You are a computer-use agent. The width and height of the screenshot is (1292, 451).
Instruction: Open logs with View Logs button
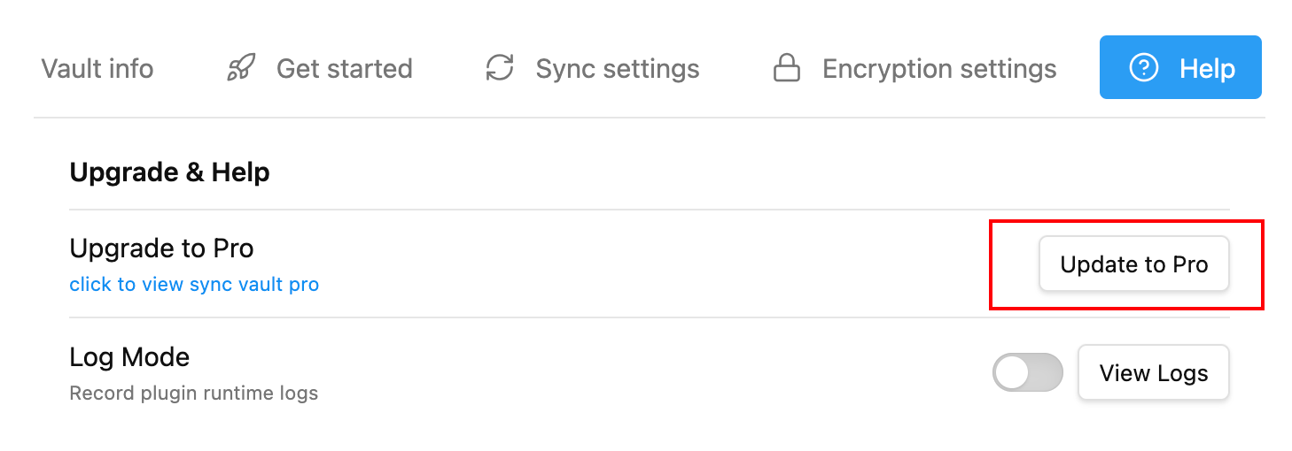click(x=1153, y=372)
